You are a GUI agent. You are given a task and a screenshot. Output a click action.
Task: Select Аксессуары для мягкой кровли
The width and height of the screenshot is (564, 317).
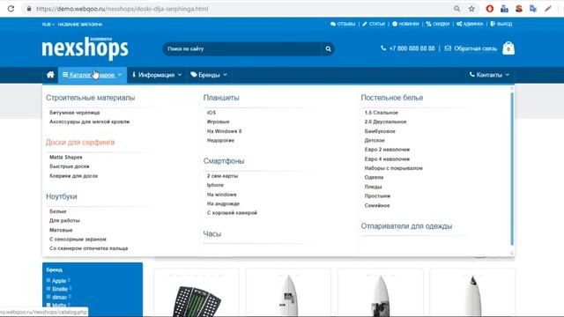point(89,122)
